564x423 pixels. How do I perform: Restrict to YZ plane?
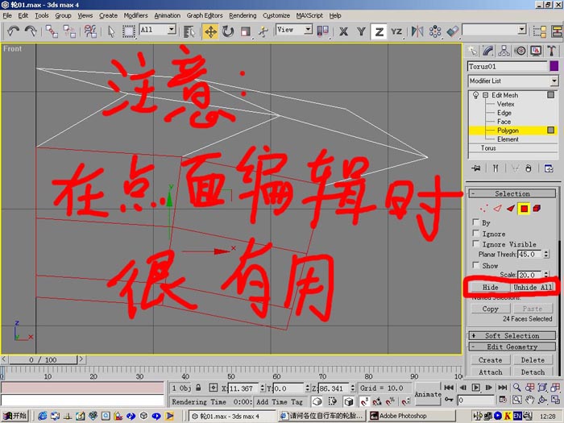click(396, 31)
